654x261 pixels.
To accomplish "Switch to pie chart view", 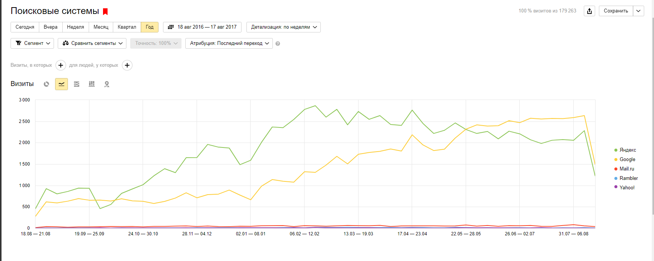I will click(46, 84).
